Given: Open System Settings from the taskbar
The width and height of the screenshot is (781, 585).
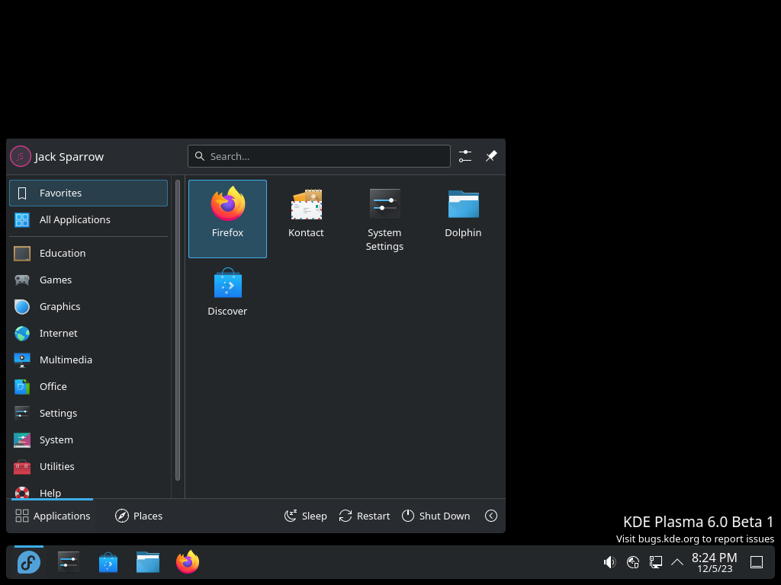Looking at the screenshot, I should coord(68,563).
